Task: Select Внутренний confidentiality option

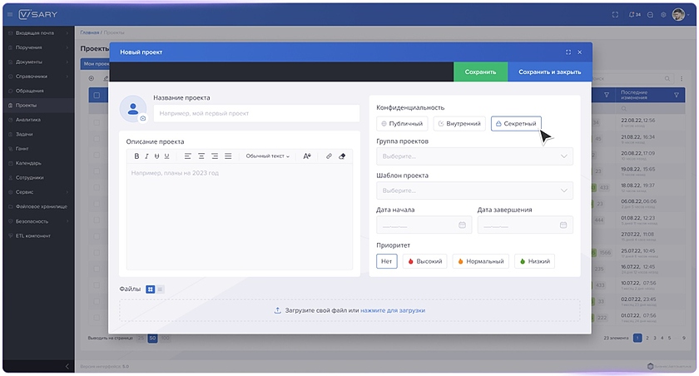Action: coord(459,123)
